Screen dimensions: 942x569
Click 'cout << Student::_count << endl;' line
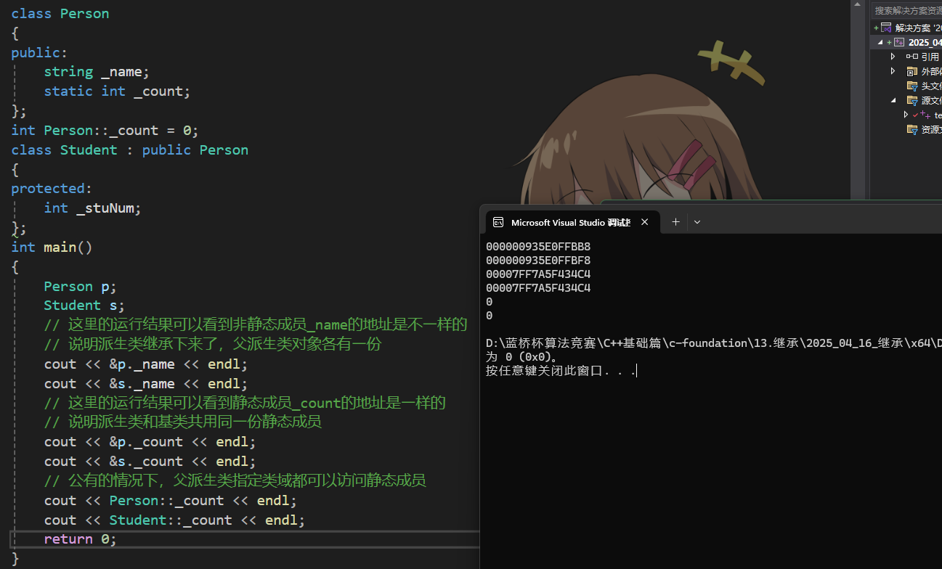(174, 520)
